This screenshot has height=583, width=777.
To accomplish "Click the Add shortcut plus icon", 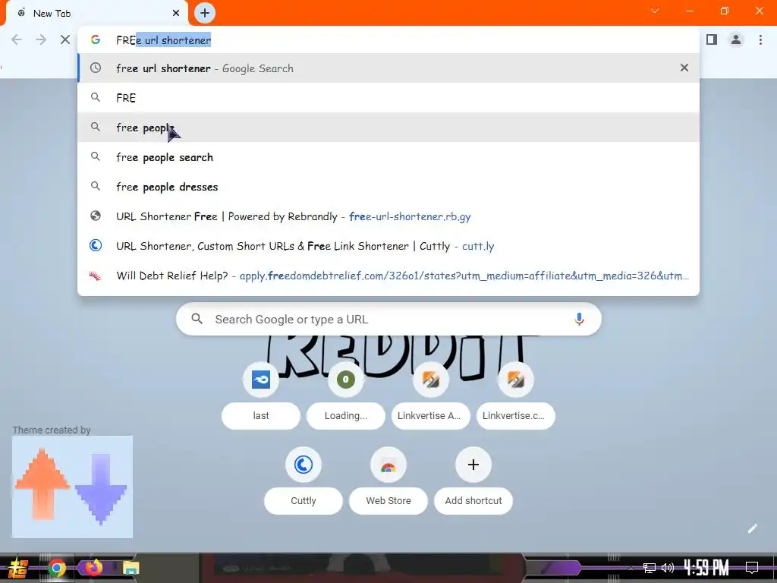I will click(x=473, y=465).
